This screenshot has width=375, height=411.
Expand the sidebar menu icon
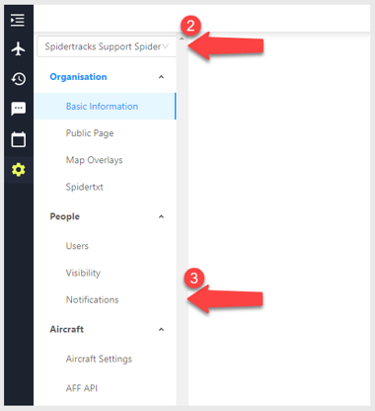pos(18,21)
